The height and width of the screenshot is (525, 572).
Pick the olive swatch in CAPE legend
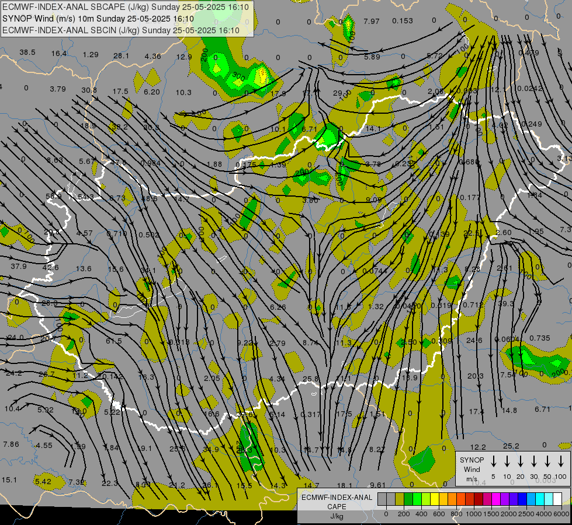point(400,499)
